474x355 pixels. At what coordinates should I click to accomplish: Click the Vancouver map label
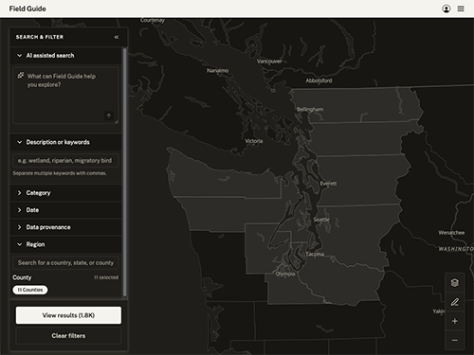click(269, 62)
